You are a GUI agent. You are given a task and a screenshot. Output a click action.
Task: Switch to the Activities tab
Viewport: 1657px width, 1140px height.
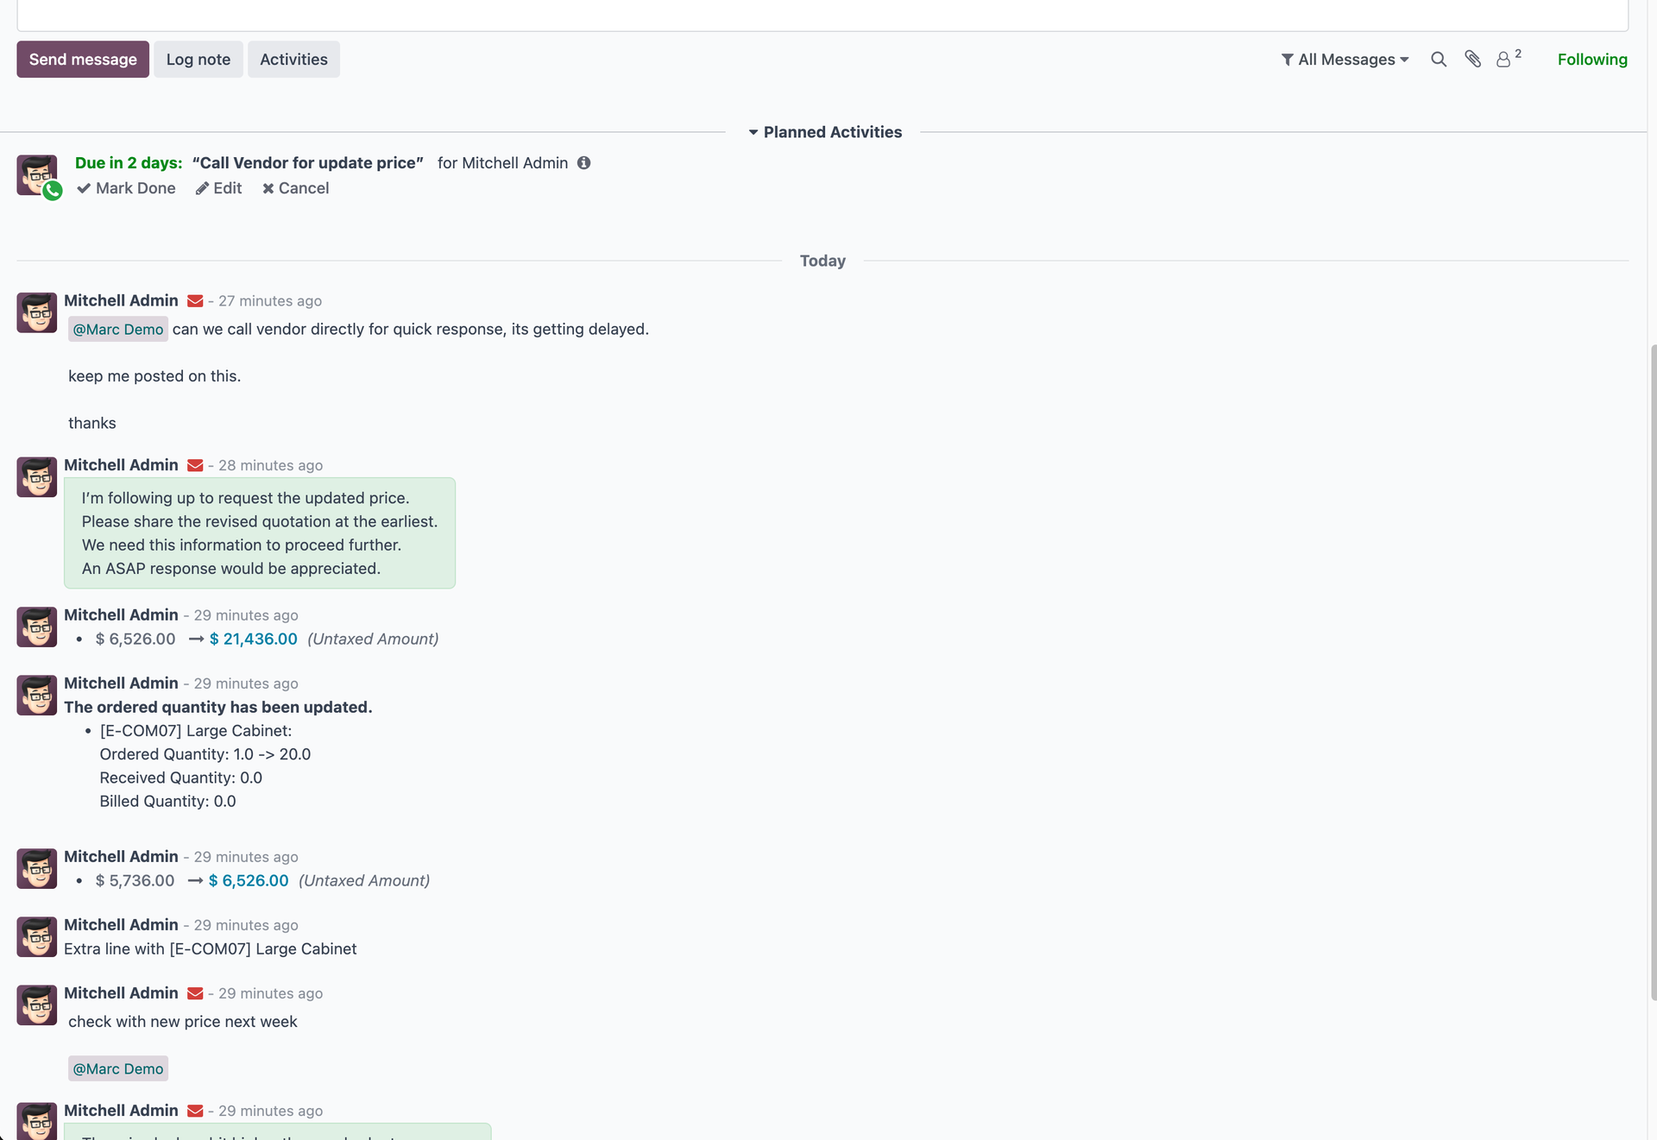293,59
